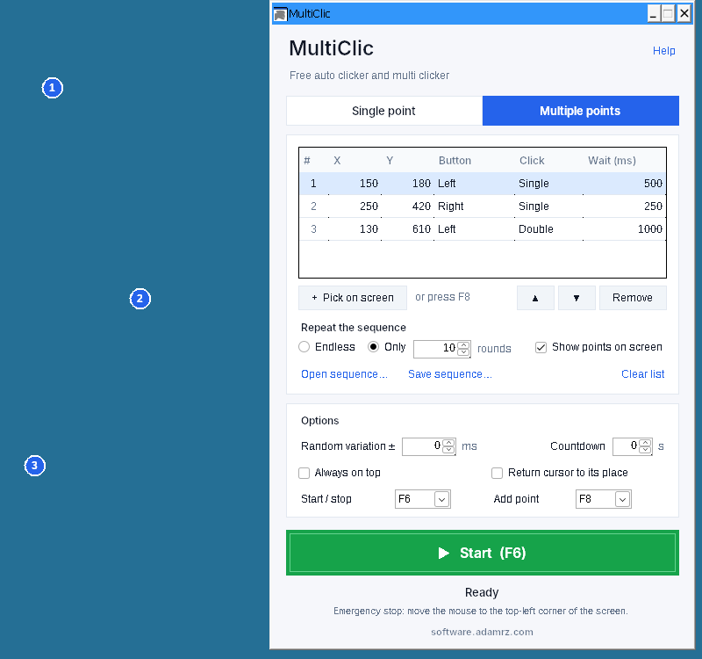Move selected point up with arrow button
702x659 pixels.
(x=535, y=298)
